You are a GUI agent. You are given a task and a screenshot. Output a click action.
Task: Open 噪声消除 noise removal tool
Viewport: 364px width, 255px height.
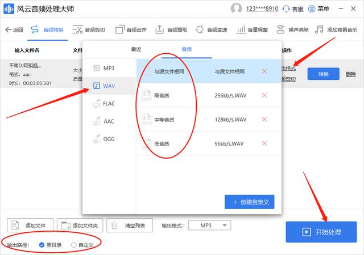[x=292, y=29]
